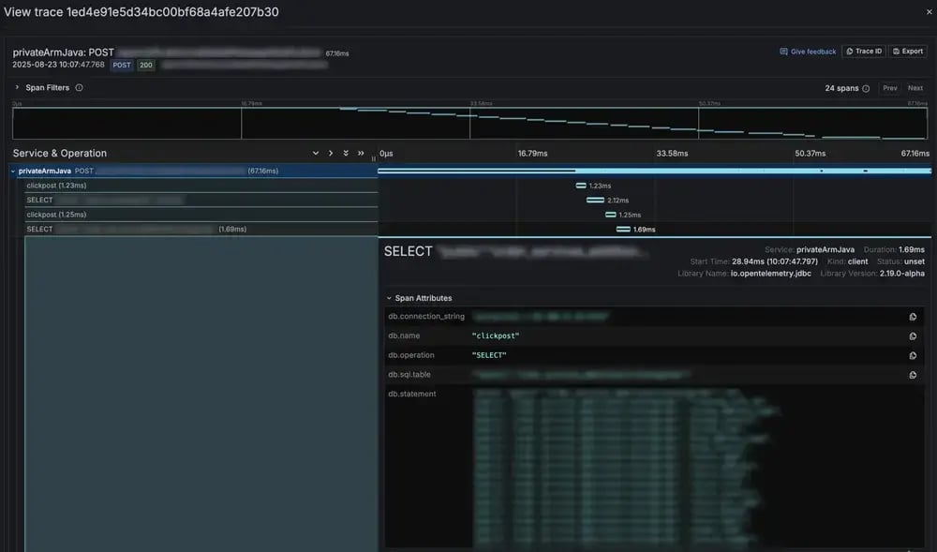Copy the db.connection_string value
Image resolution: width=937 pixels, height=552 pixels.
pos(913,317)
